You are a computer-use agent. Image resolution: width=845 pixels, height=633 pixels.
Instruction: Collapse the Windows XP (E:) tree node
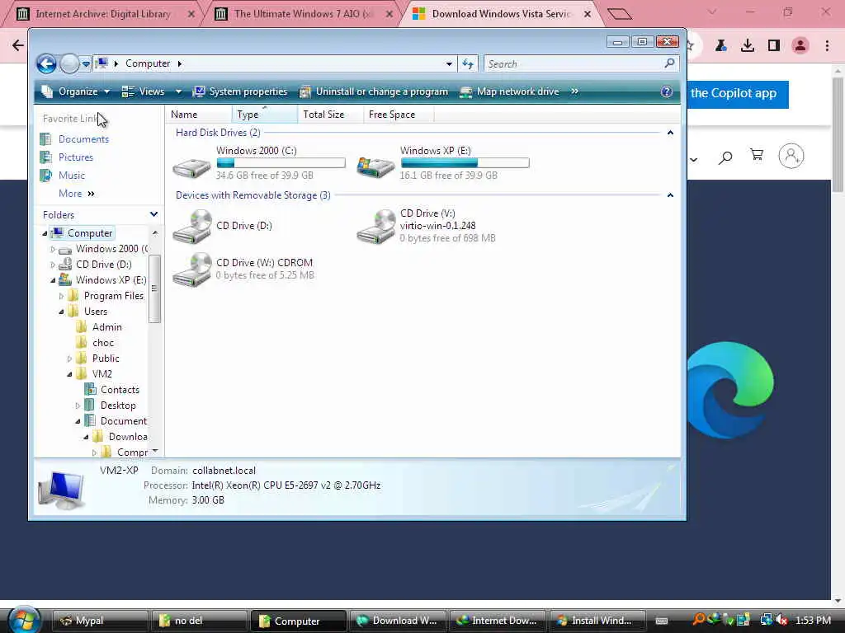point(53,280)
